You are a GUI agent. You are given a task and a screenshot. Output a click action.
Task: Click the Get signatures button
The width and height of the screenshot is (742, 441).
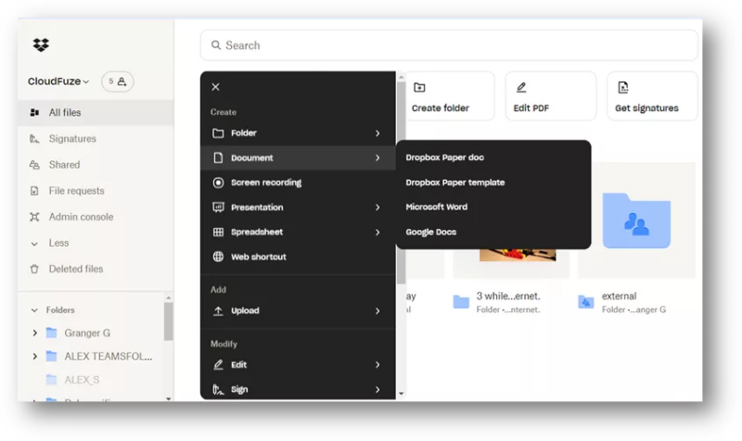pos(653,96)
